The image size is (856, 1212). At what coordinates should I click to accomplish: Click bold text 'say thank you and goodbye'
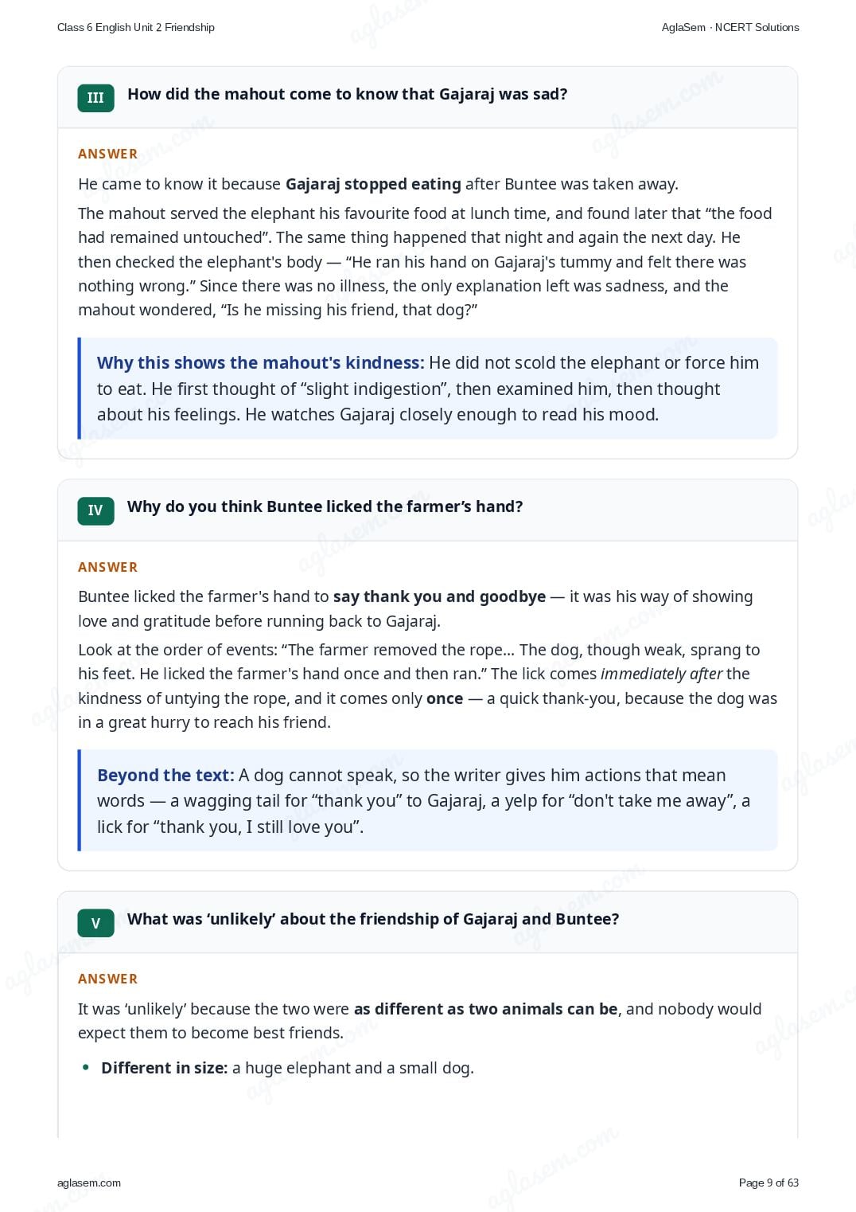[440, 596]
